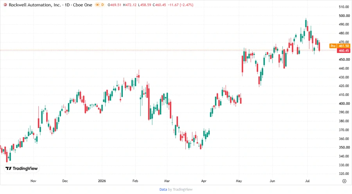
Task: Click the 500.00 price axis label
Action: point(344,16)
